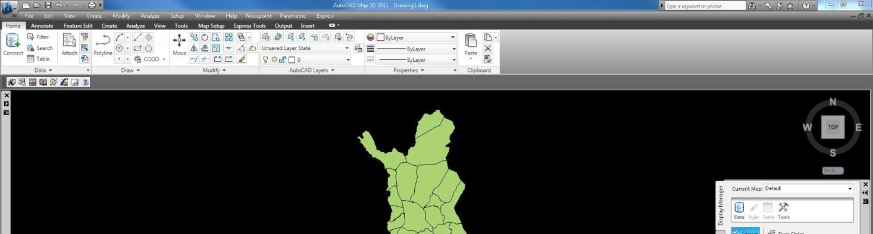This screenshot has width=873, height=234.
Task: Click the keyword search input field
Action: [706, 6]
